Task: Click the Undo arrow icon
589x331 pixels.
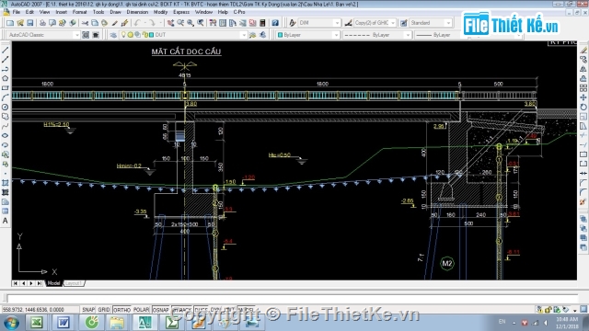Action: (x=137, y=23)
